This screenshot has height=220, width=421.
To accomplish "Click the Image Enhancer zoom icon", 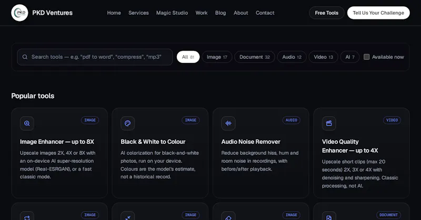I will [x=27, y=123].
